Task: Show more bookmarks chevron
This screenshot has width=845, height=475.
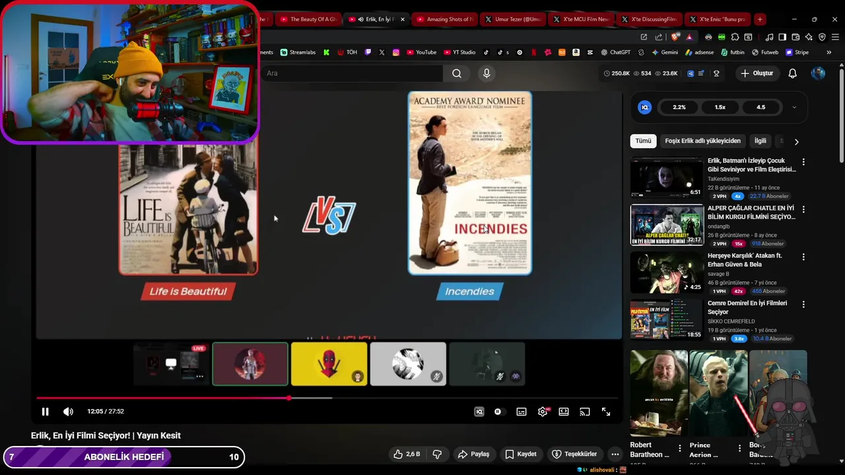Action: tap(828, 52)
